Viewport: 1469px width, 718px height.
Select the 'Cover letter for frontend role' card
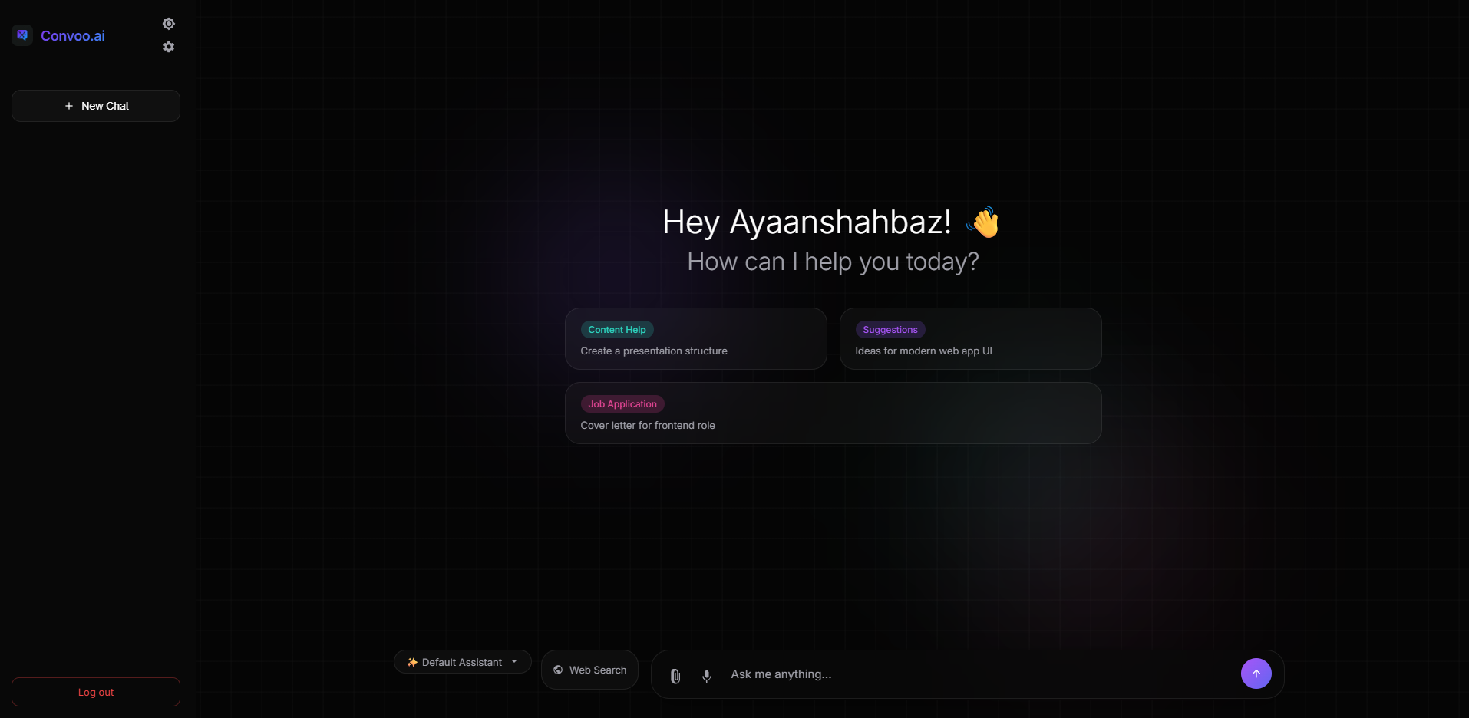834,413
